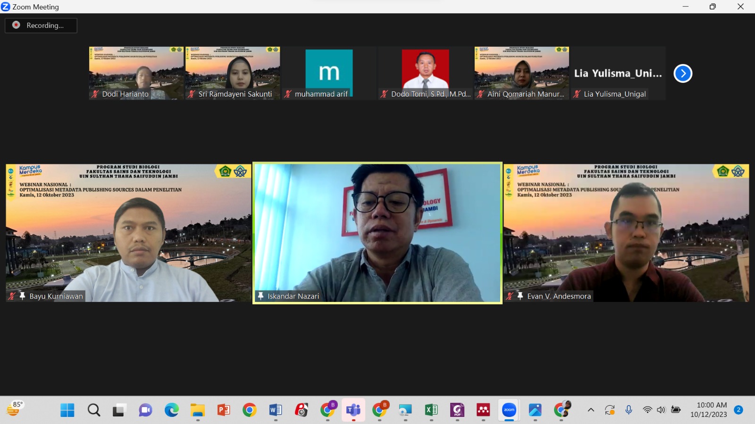Select Sri Ramdayeni Sakunti's video thumbnail
The height and width of the screenshot is (424, 755).
233,73
